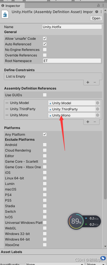107x265 pixels.
Task: Uncheck the Any Platform checkbox
Action: pos(45,134)
